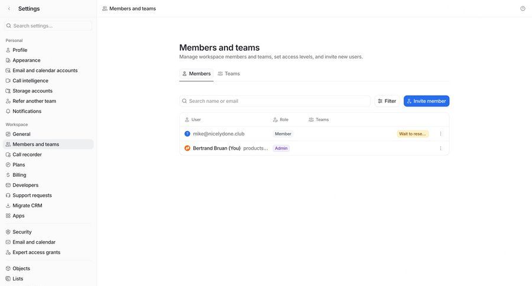532x286 pixels.
Task: Select the Members tab
Action: coord(196,74)
